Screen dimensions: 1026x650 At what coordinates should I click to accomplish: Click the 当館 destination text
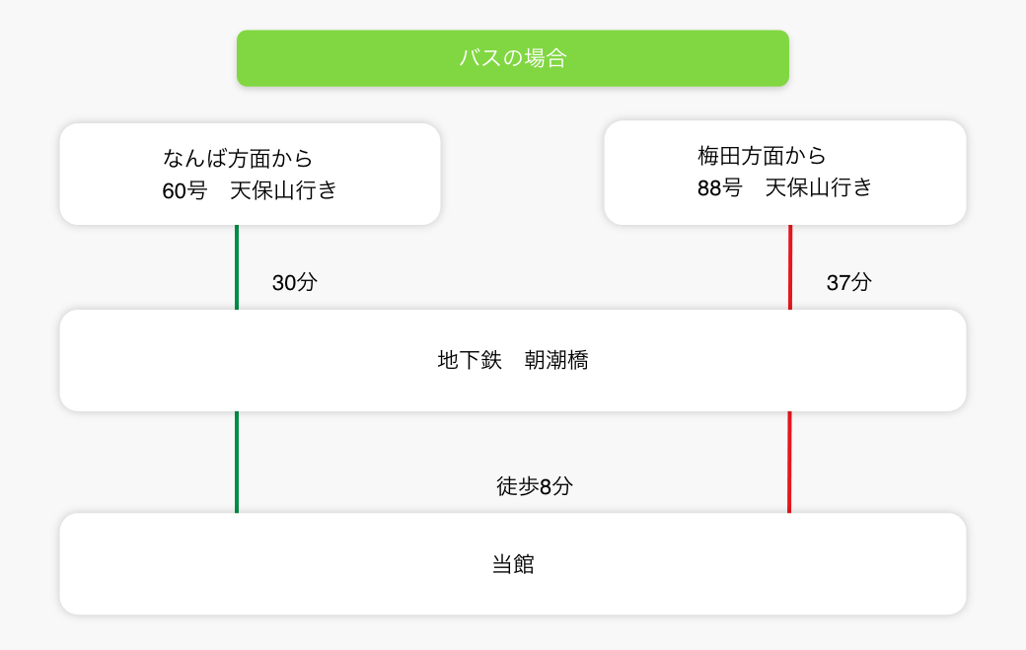coord(513,565)
